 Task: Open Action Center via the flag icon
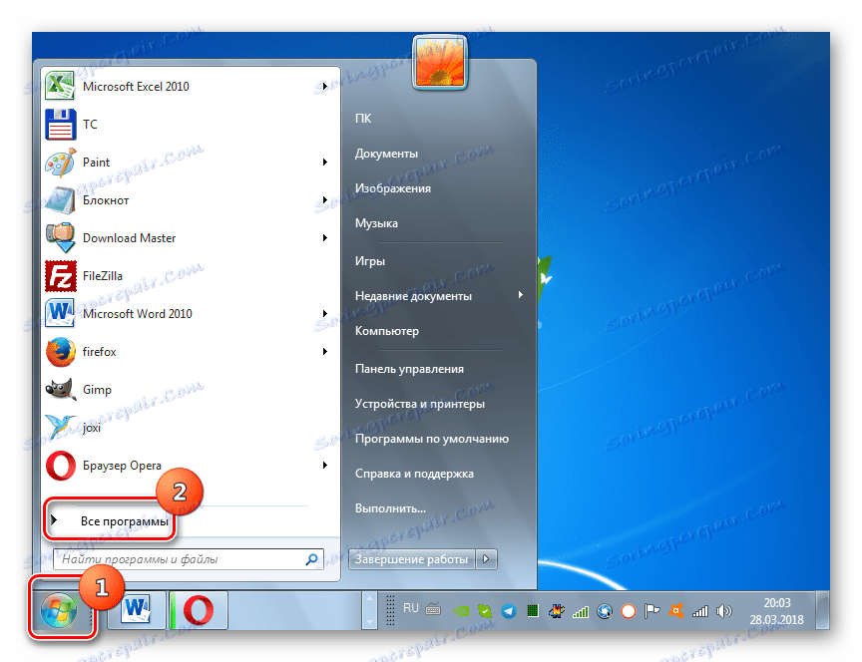(x=652, y=611)
